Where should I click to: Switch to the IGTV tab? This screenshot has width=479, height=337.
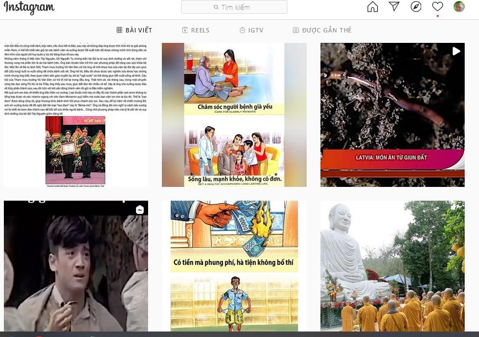(252, 30)
